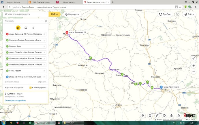Expand route details via 'Посмотреть подробнее'

pos(15,100)
